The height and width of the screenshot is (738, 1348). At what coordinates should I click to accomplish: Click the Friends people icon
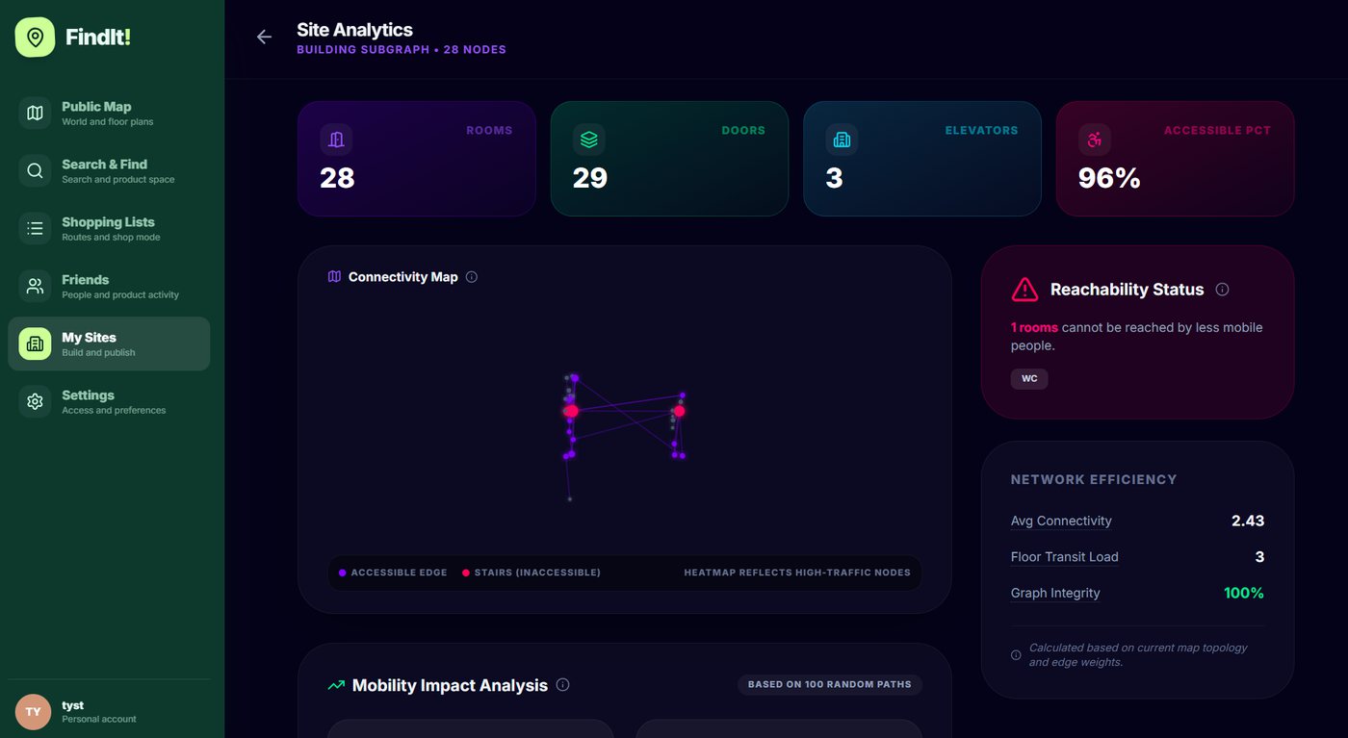click(x=35, y=286)
